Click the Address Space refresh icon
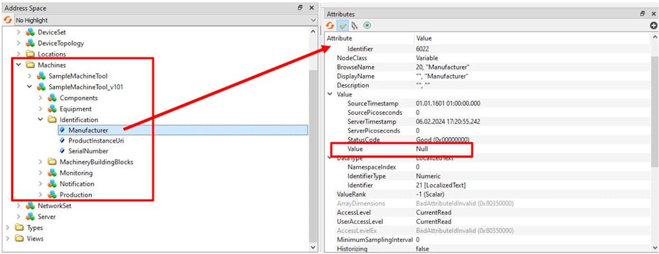 (x=7, y=20)
